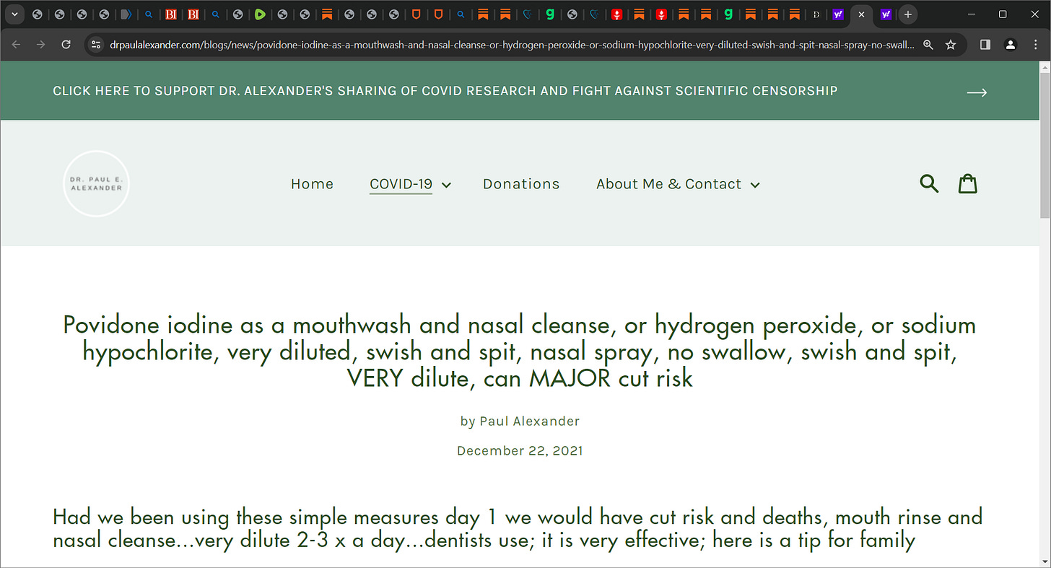Image resolution: width=1051 pixels, height=568 pixels.
Task: Click the arrow in the green support banner
Action: [x=977, y=92]
